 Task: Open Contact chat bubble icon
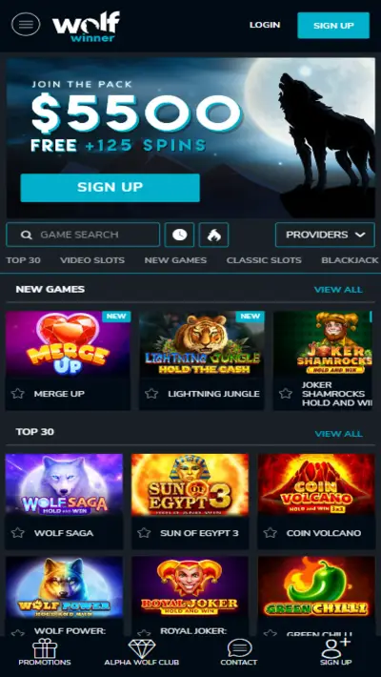pos(239,648)
